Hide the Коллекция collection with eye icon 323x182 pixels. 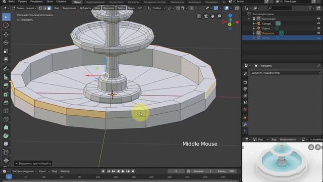[318, 19]
